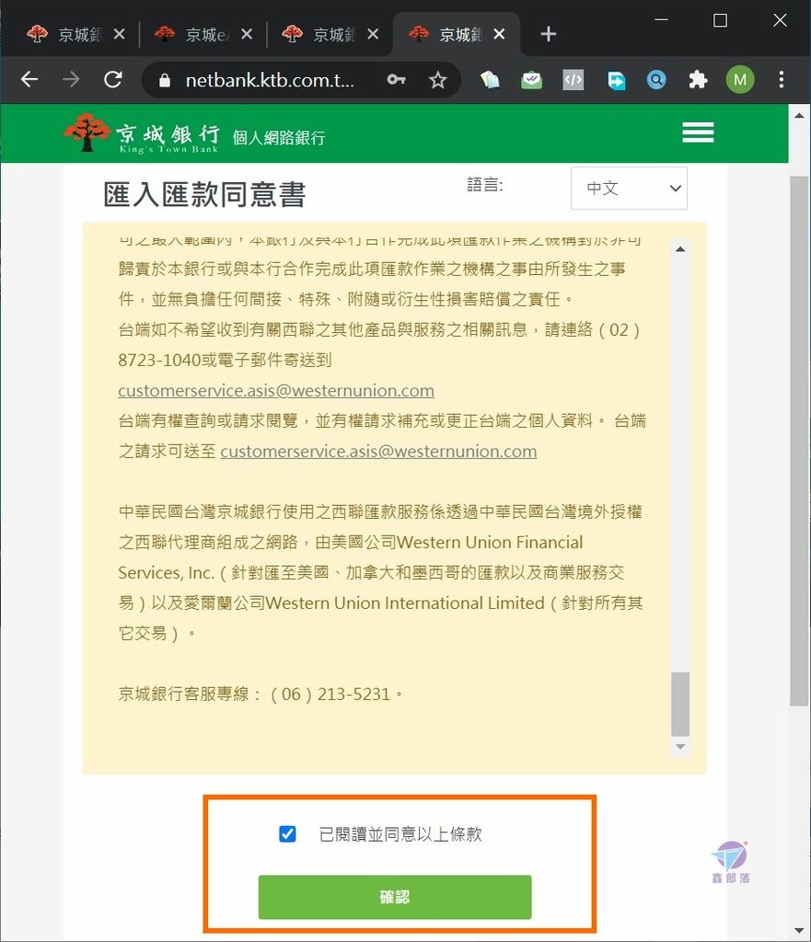
Task: Close the active fourth 京城銀 tab
Action: [x=499, y=34]
